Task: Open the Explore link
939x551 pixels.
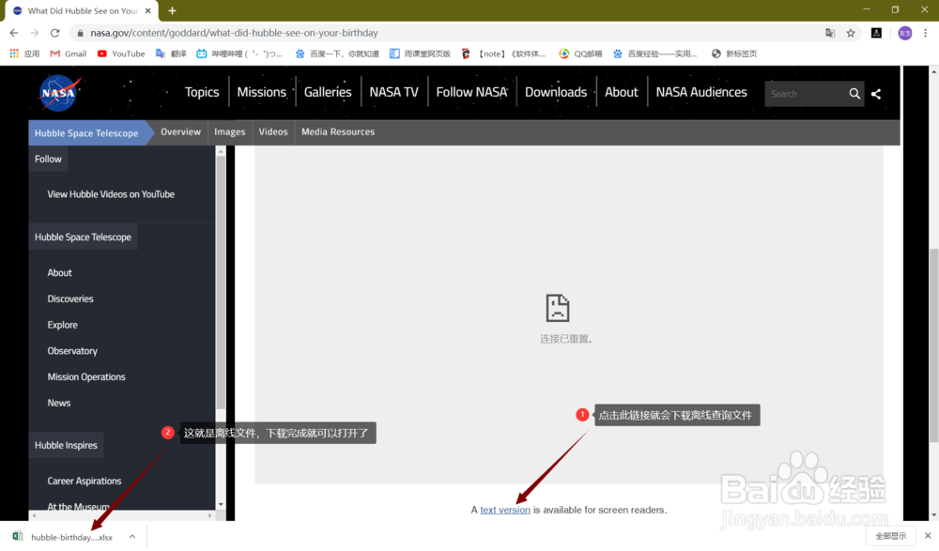Action: click(x=62, y=325)
